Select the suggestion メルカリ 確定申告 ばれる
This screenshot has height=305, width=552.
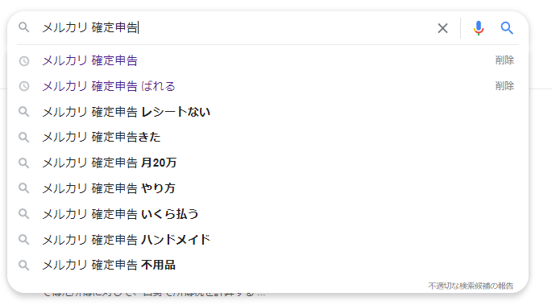[x=109, y=86]
